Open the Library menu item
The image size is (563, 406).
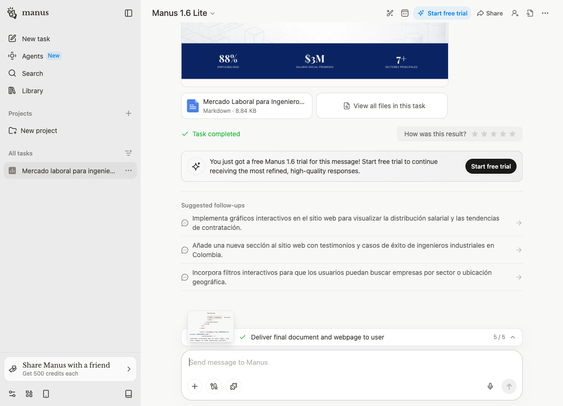(x=32, y=91)
